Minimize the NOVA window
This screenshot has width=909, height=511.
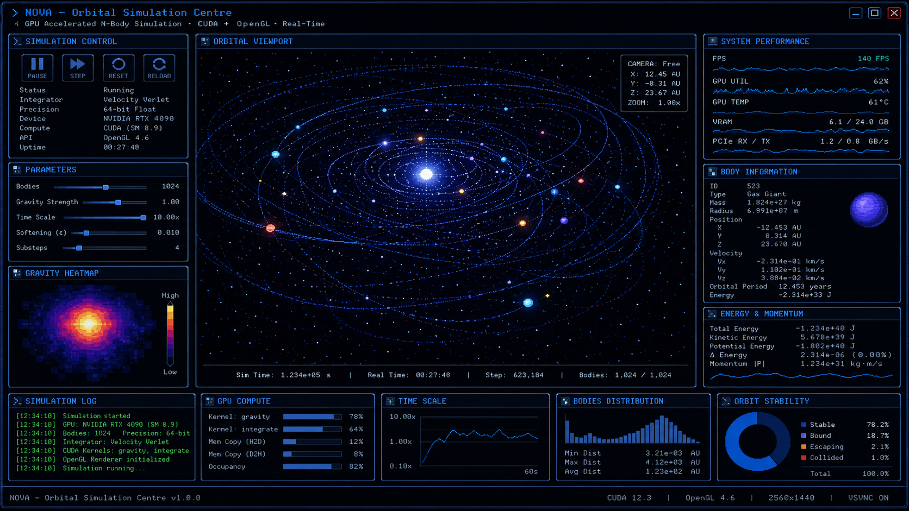[856, 13]
